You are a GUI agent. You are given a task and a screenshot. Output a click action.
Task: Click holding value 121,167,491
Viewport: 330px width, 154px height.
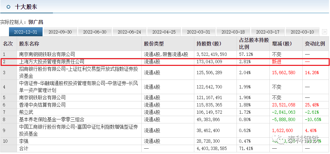[209, 97]
